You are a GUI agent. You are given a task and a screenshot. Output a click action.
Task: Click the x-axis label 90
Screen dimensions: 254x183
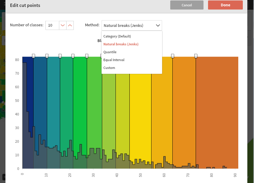(235, 175)
